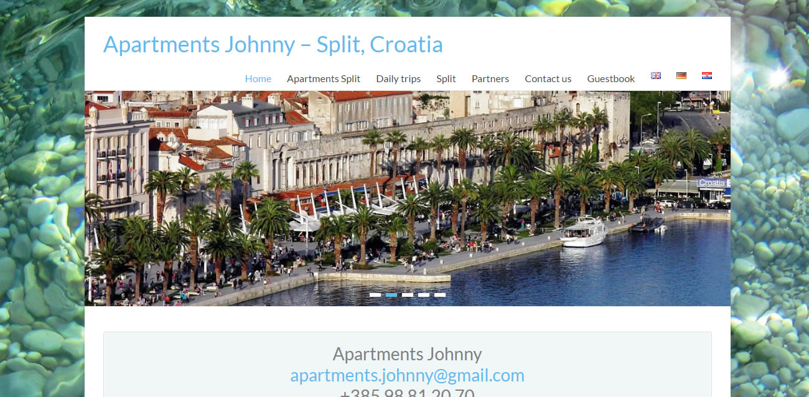The image size is (809, 397).
Task: Open the Daily trips menu
Action: [398, 78]
